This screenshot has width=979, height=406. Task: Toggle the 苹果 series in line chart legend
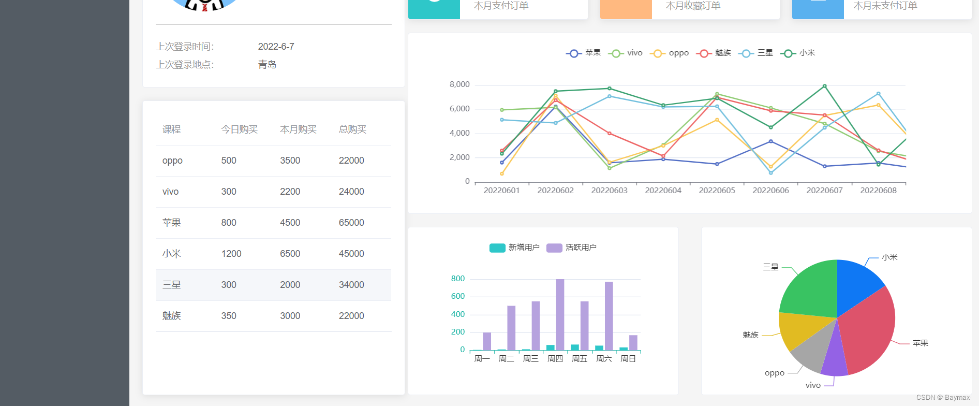tap(583, 53)
